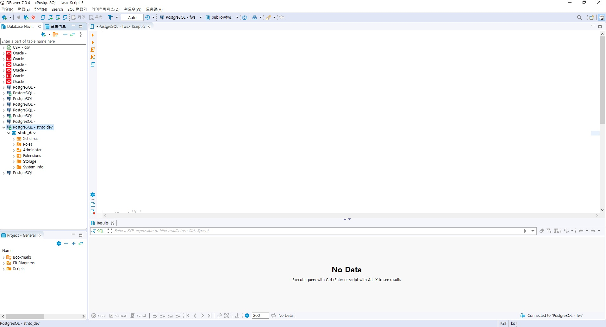Click the database Dashboard gauge icon
Screen dimensions: 606x327
pyautogui.click(x=245, y=17)
